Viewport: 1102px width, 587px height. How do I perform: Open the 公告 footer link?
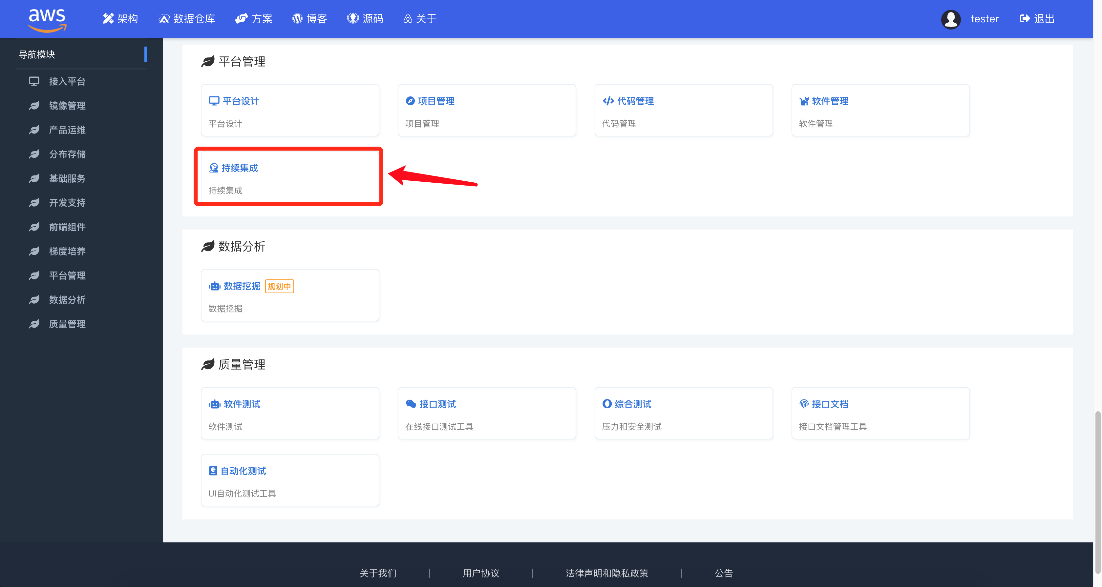pos(724,573)
